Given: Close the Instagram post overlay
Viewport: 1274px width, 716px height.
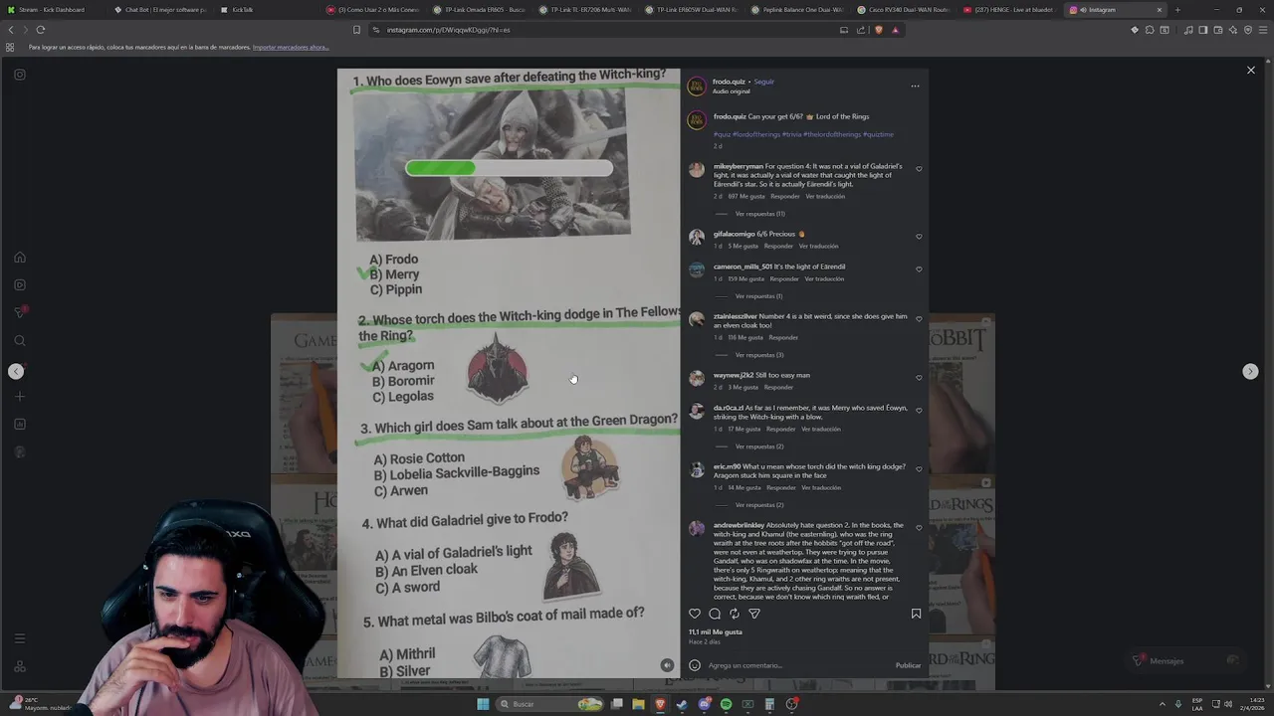Looking at the screenshot, I should click(1251, 70).
